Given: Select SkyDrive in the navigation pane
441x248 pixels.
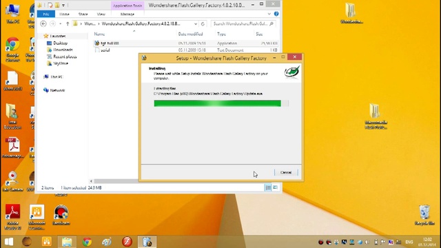Looking at the screenshot, I should (61, 63).
